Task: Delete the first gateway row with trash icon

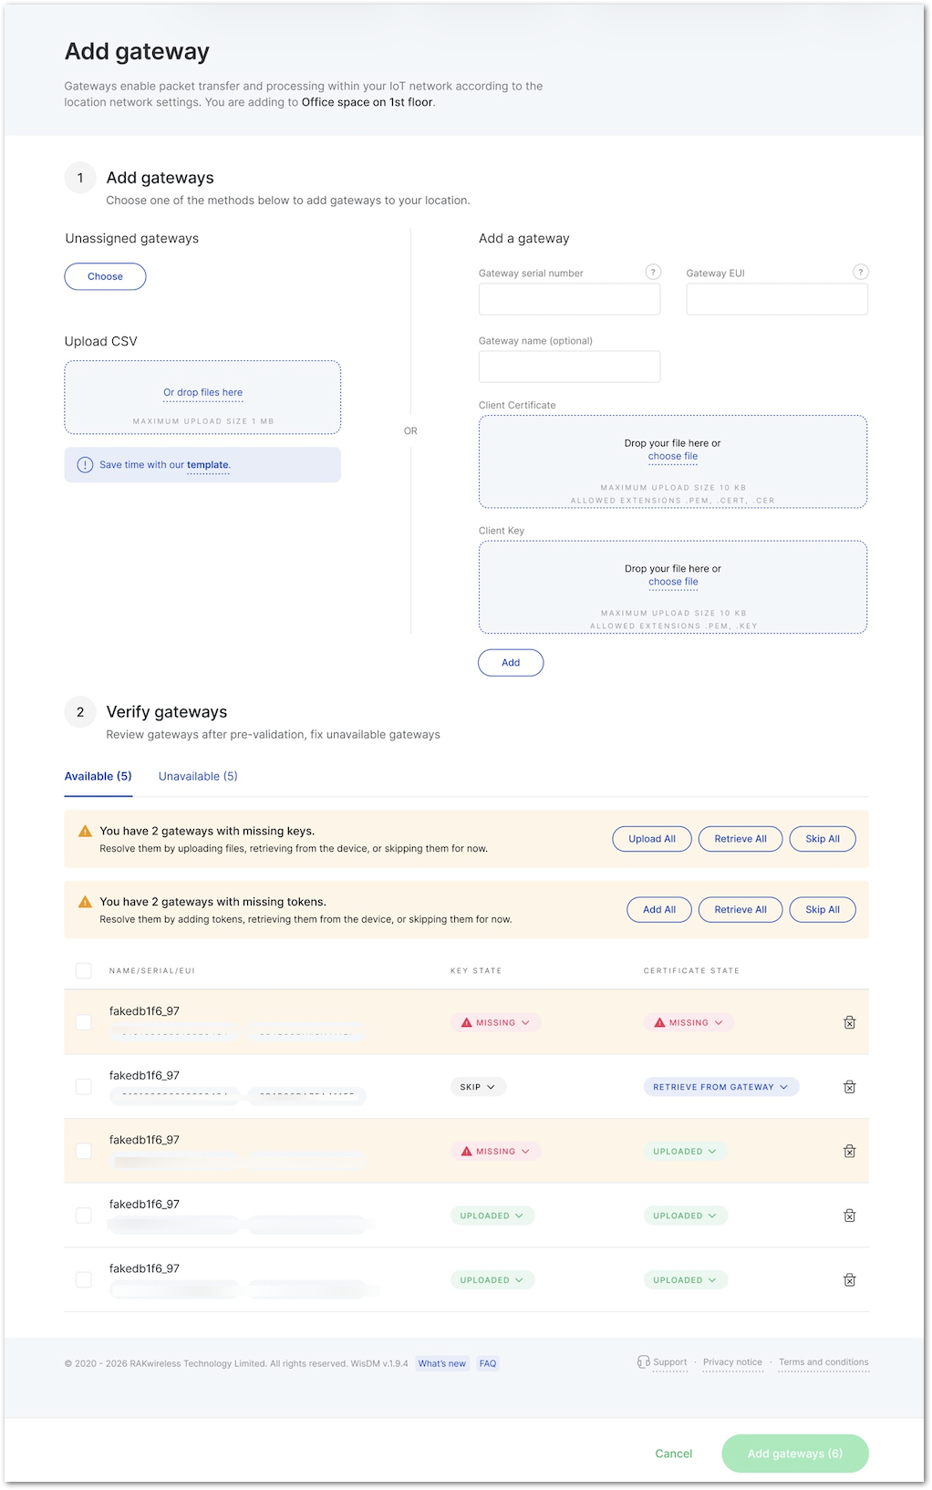Action: point(849,1022)
